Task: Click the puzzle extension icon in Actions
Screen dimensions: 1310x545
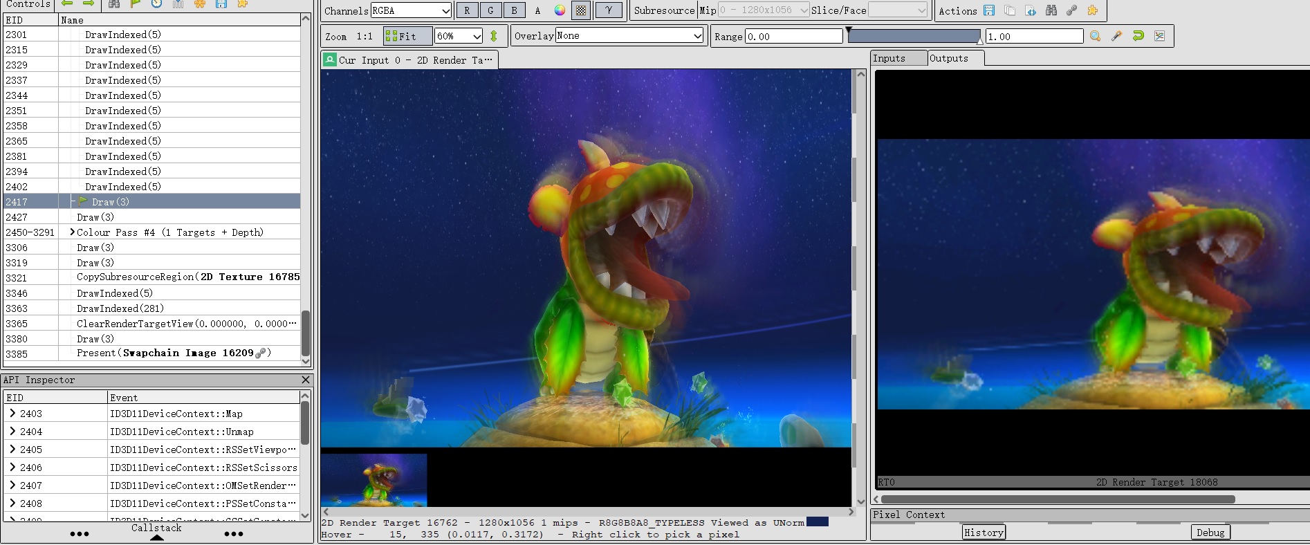Action: (1093, 10)
